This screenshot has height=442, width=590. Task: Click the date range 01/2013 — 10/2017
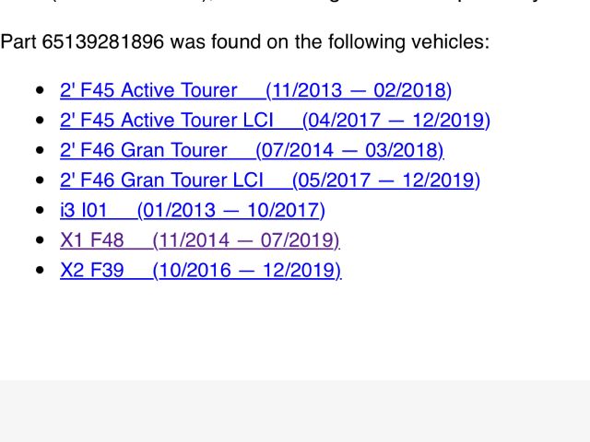click(x=230, y=211)
